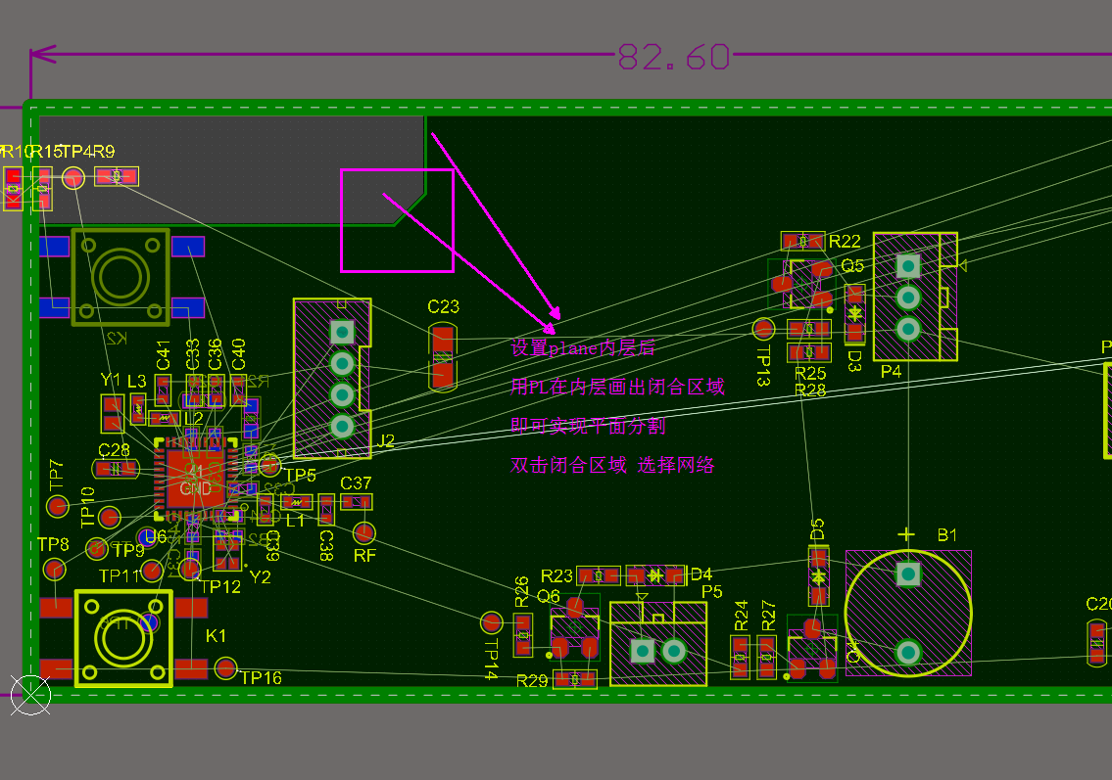Select the K1 tactile switch footprint
1112x780 pixels.
tap(123, 638)
